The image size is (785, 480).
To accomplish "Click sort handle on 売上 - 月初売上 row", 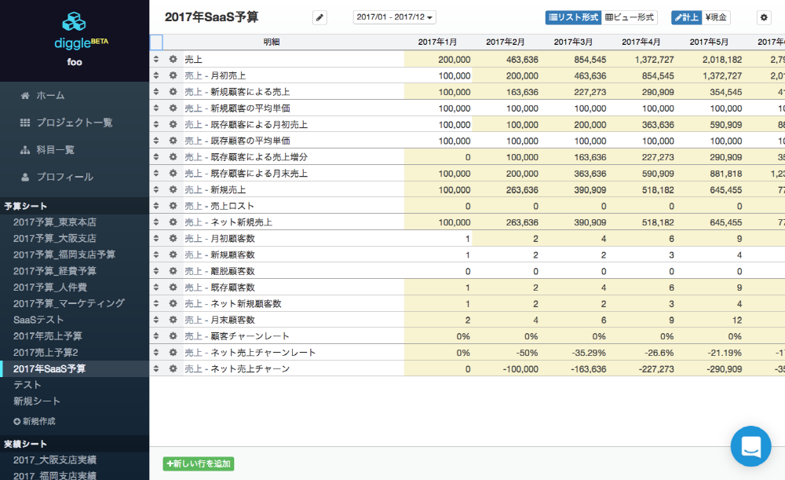I will click(x=156, y=75).
